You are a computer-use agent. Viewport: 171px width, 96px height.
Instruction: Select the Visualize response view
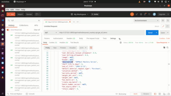coord(72,48)
